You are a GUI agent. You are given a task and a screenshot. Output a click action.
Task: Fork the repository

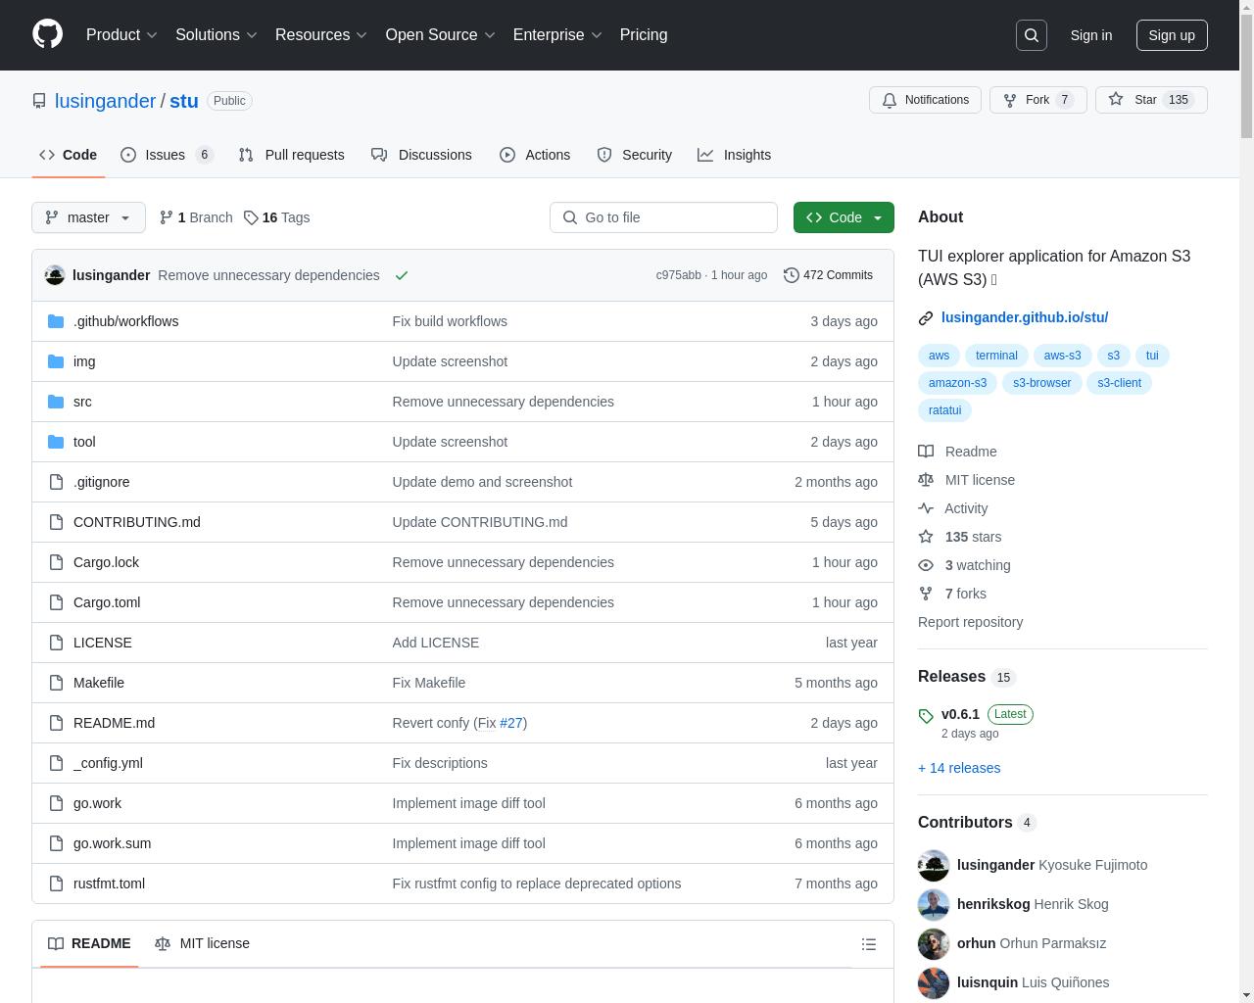(x=1037, y=100)
